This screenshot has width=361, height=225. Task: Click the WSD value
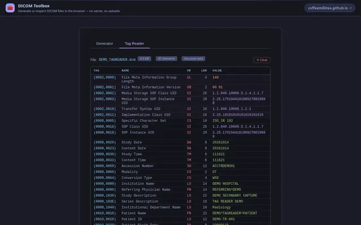pos(215,178)
